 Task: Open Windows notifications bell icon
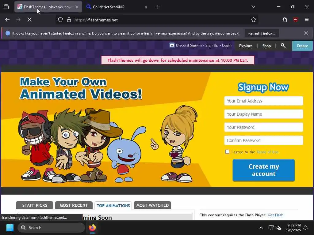click(x=306, y=228)
